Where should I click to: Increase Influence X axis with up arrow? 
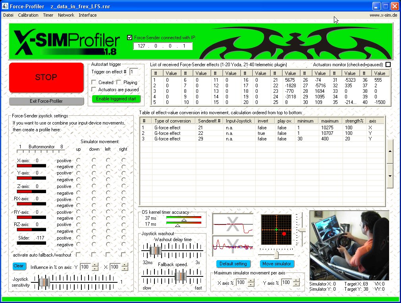(125, 265)
